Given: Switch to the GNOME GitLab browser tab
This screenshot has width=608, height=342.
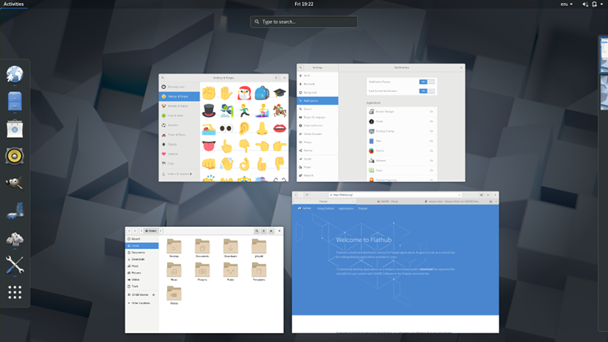Looking at the screenshot, I should [387, 202].
